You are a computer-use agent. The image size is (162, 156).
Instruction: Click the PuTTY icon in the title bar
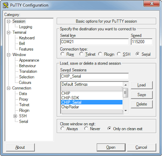point(6,5)
